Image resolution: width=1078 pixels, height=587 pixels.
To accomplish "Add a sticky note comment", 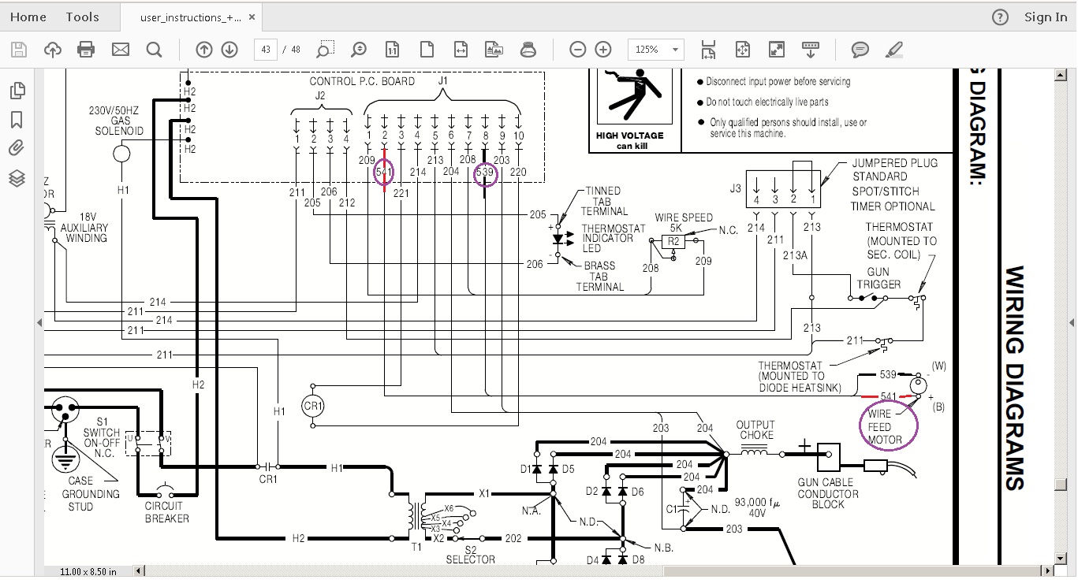I will click(860, 50).
